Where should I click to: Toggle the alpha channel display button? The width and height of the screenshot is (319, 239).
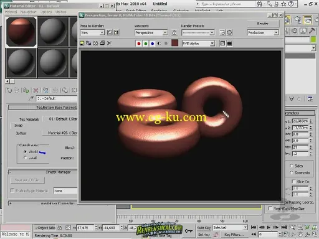point(159,44)
